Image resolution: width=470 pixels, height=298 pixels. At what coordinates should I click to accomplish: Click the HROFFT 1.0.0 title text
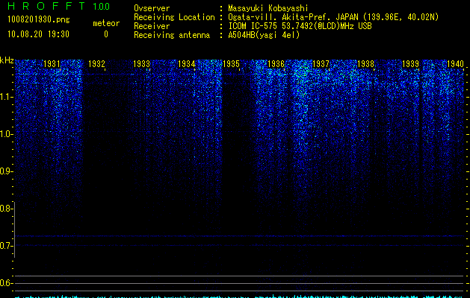(59, 6)
